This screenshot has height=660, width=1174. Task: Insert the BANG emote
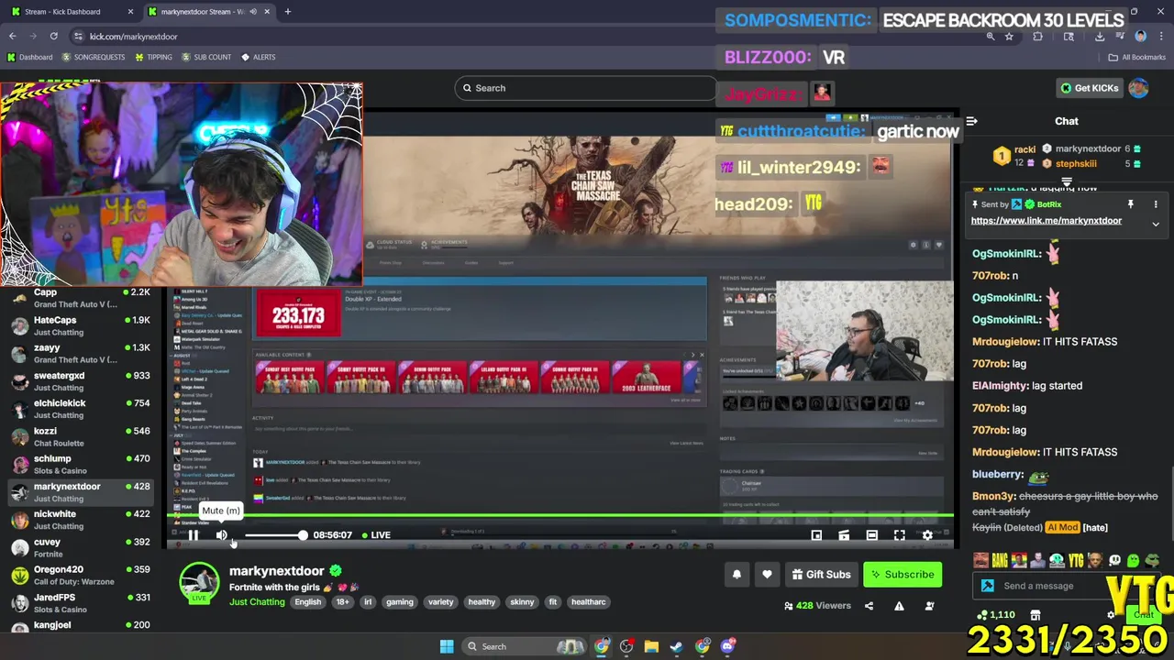(999, 560)
